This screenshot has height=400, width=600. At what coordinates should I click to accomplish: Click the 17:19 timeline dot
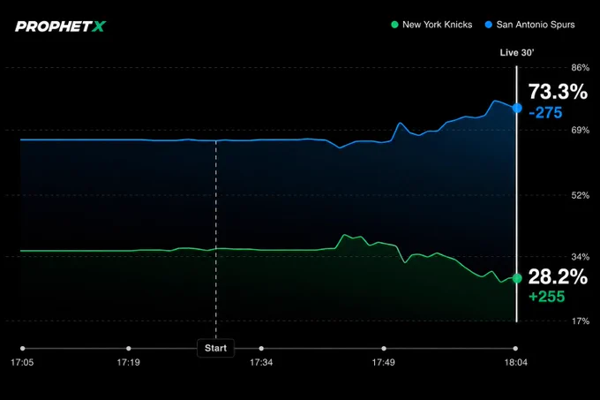(x=129, y=348)
